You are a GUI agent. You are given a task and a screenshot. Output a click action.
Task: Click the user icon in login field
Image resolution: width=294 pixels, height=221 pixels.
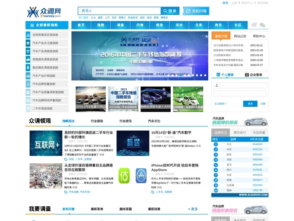point(217,85)
